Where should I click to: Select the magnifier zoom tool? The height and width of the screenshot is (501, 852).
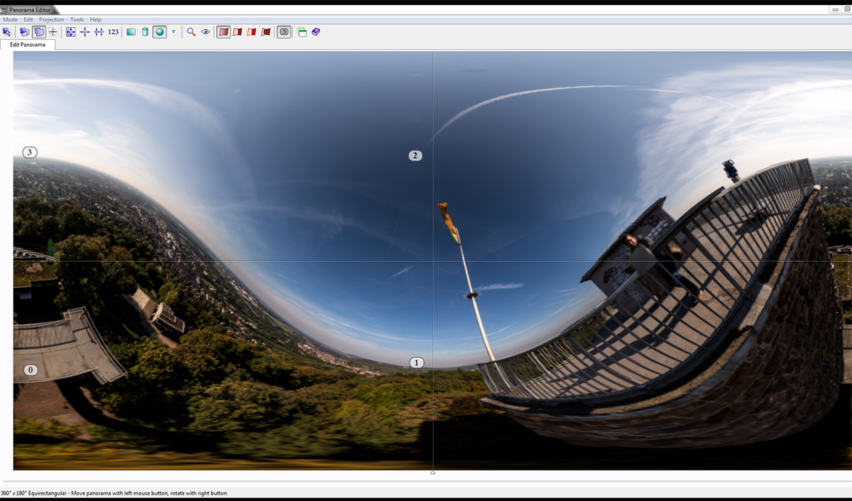(191, 32)
